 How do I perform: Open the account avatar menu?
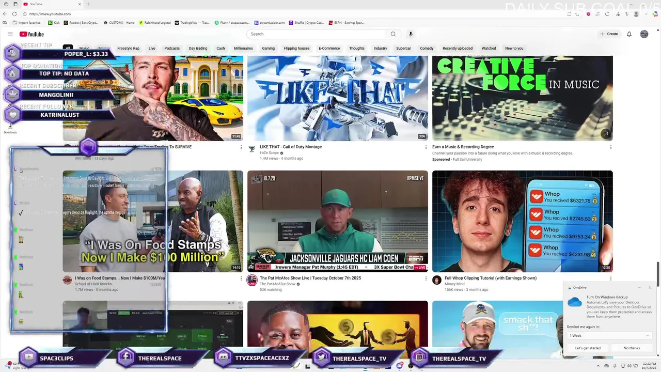coord(644,34)
